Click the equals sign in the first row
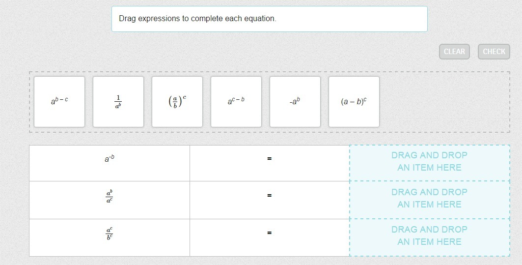Image resolution: width=522 pixels, height=265 pixels. [270, 159]
